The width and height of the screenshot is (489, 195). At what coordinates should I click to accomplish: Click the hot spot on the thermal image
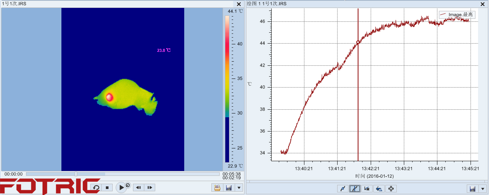point(109,97)
